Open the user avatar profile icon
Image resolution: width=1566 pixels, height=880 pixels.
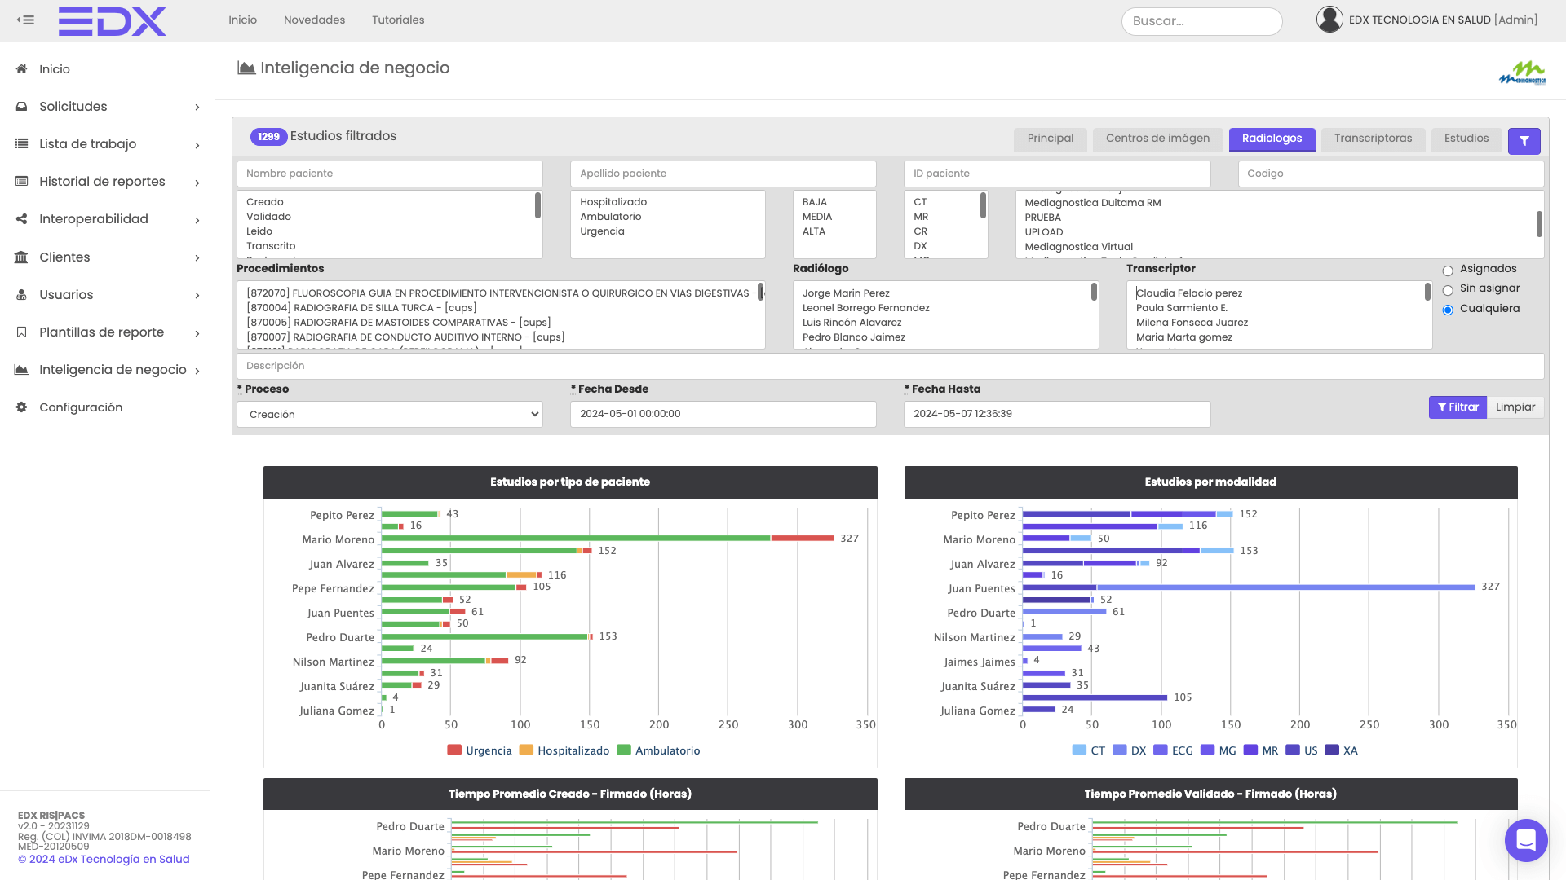pyautogui.click(x=1329, y=20)
